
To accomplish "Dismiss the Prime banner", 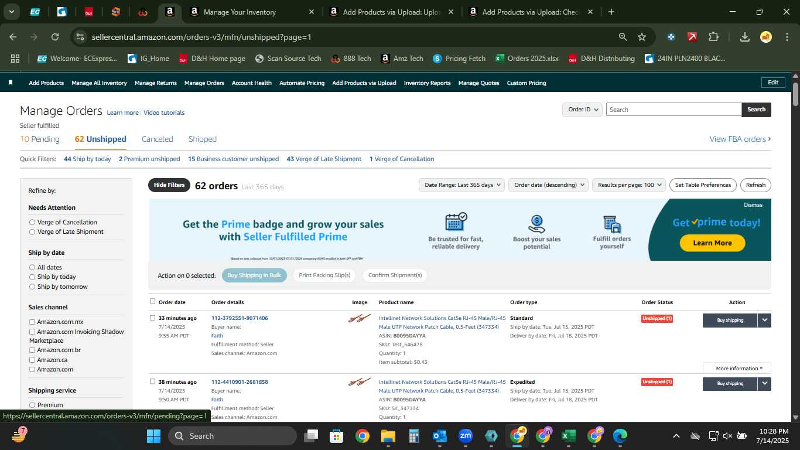I will point(753,205).
